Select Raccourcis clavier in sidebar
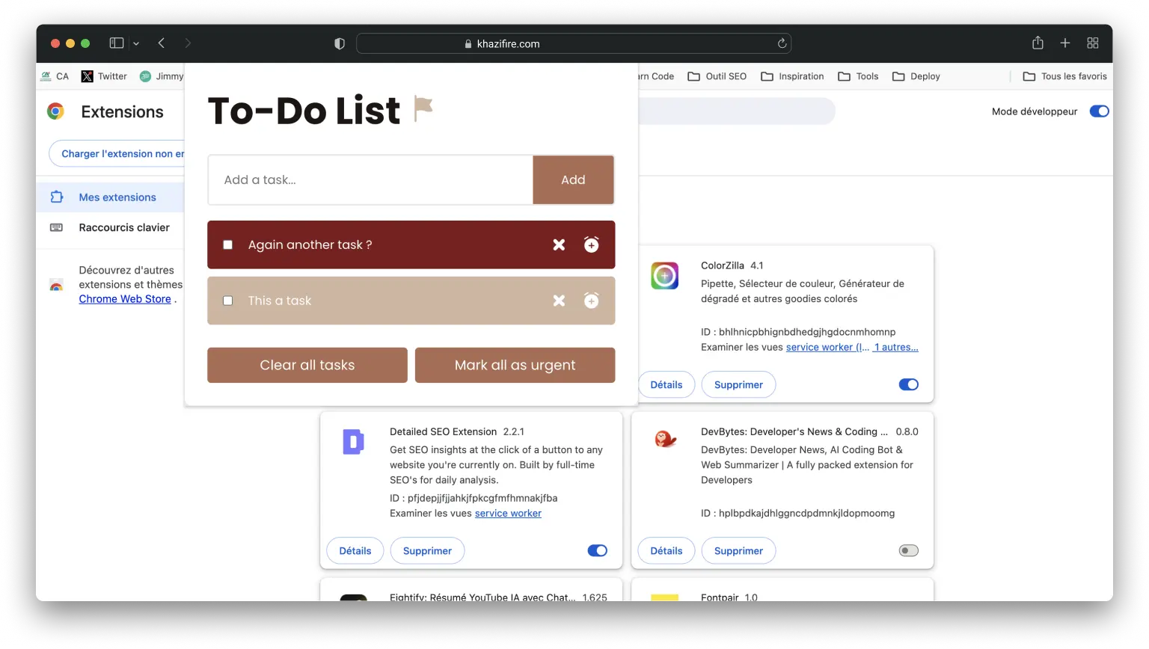The width and height of the screenshot is (1149, 649). 110,227
